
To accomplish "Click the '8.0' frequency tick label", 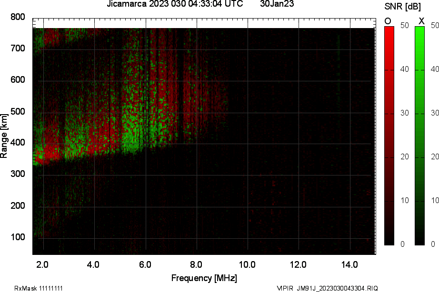I will tap(196, 264).
